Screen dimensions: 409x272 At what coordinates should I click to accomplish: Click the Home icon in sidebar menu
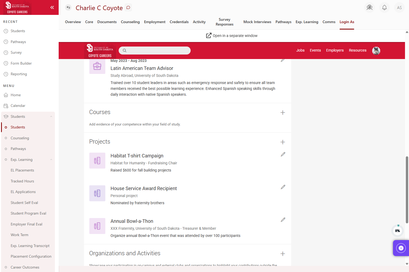point(6,95)
